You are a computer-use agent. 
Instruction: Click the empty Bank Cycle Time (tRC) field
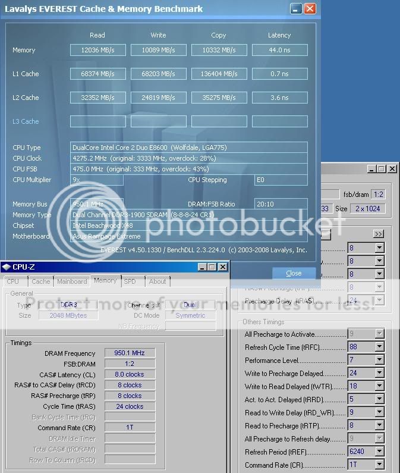(130, 417)
